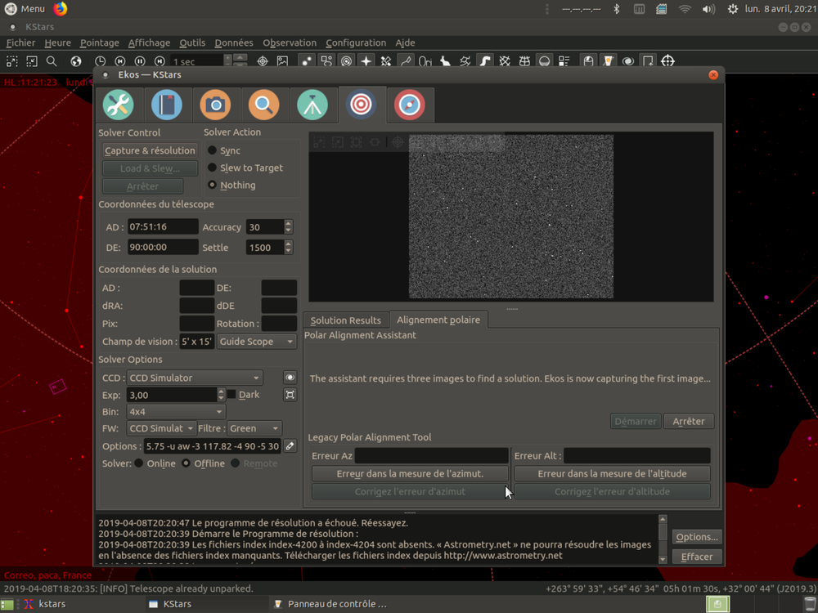Open the Options... button near the log
This screenshot has height=613, width=818.
tap(696, 537)
